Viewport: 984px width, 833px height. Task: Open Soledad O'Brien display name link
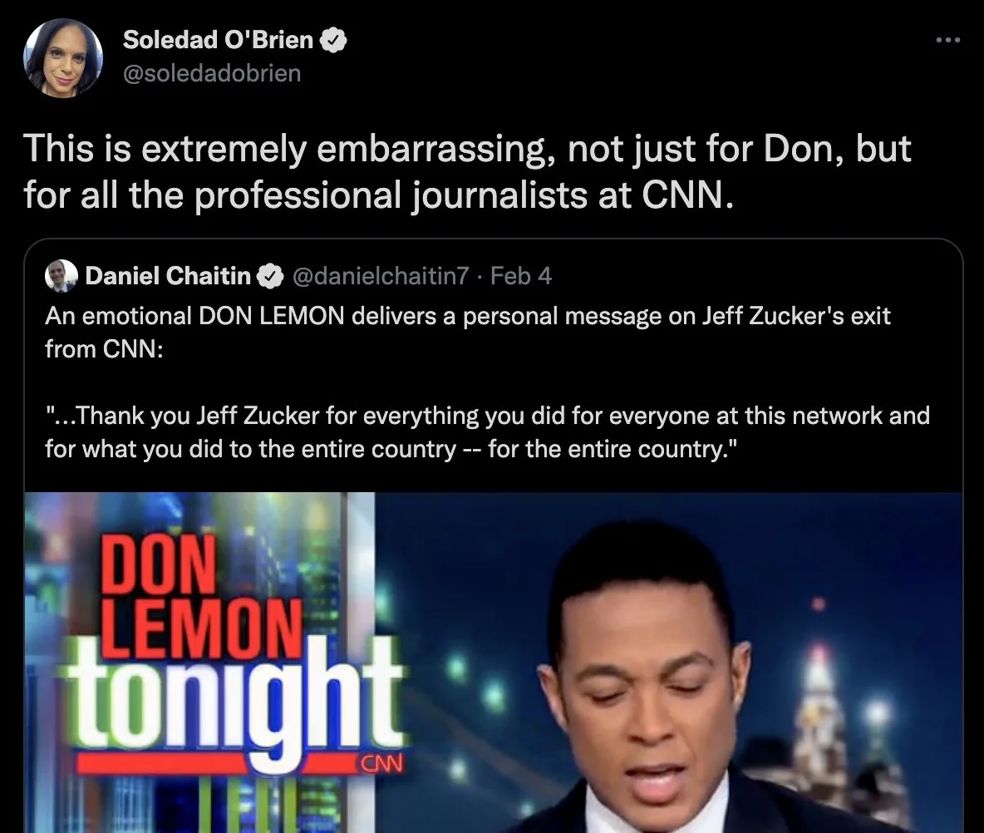(x=218, y=40)
